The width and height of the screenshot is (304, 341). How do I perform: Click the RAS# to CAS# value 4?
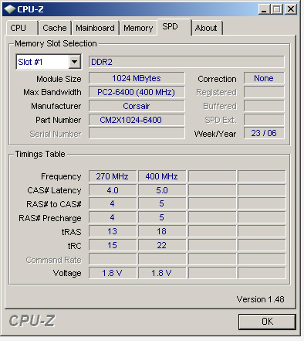tap(113, 203)
